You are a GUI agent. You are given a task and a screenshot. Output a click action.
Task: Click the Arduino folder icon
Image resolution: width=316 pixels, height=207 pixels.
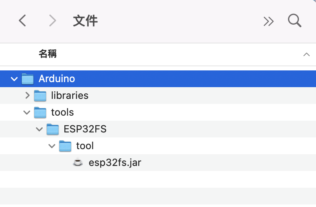click(x=28, y=78)
